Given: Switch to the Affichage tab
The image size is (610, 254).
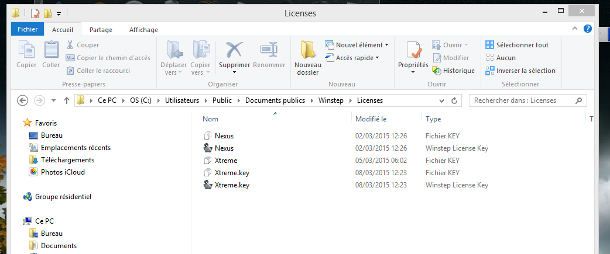Looking at the screenshot, I should coord(143,30).
